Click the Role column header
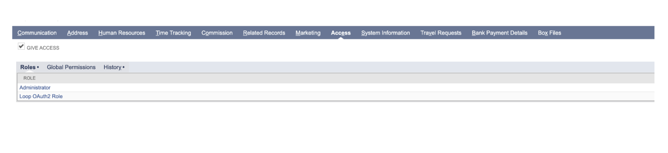 tap(29, 78)
